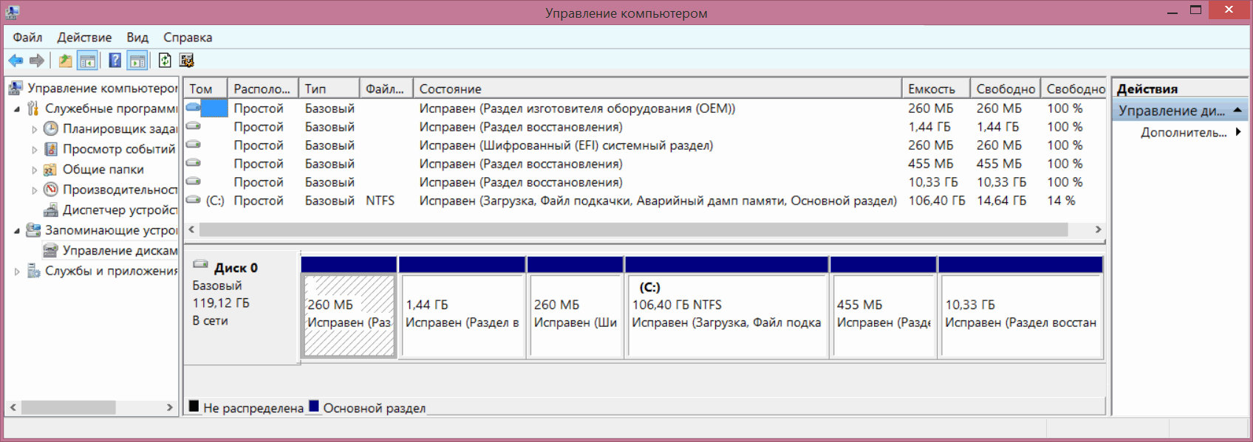Click the 14,64 ГБ free space cell
The width and height of the screenshot is (1253, 442).
click(x=1001, y=201)
